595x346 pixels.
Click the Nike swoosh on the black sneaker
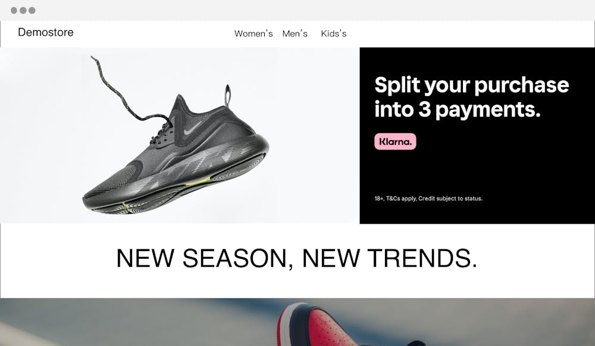click(193, 128)
